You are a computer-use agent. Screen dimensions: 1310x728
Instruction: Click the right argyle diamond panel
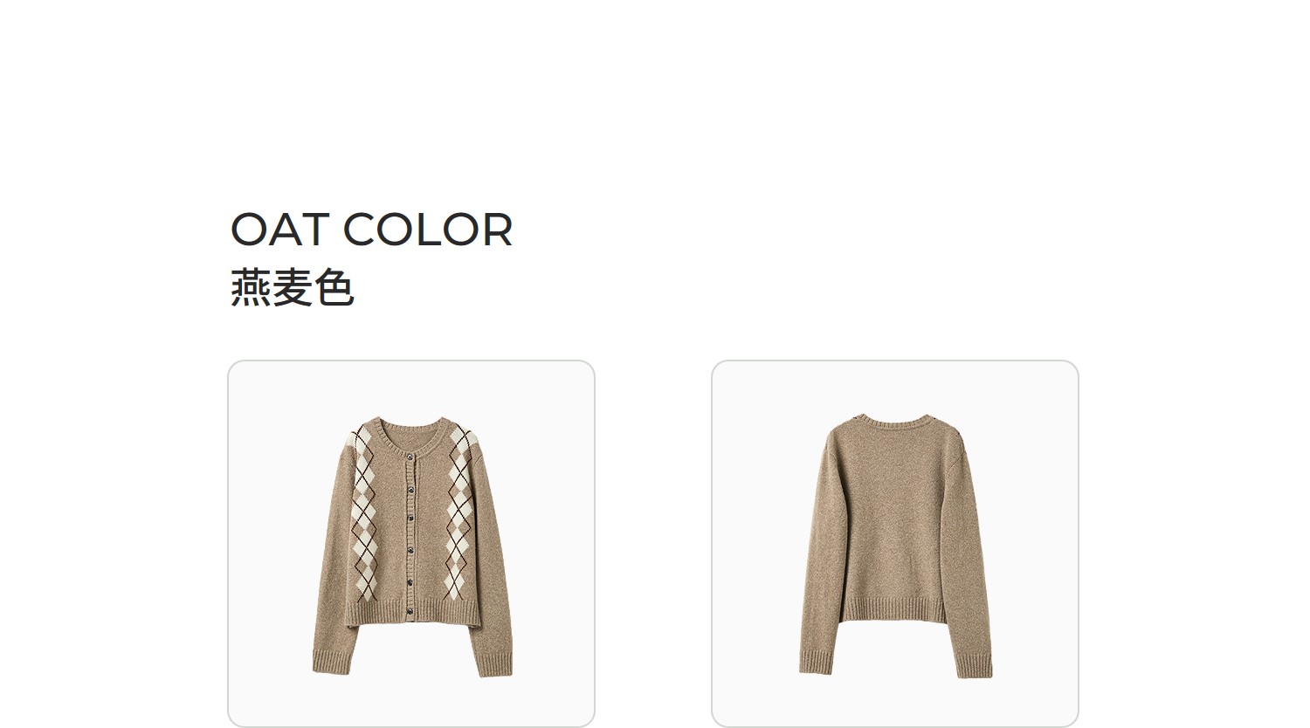point(459,513)
